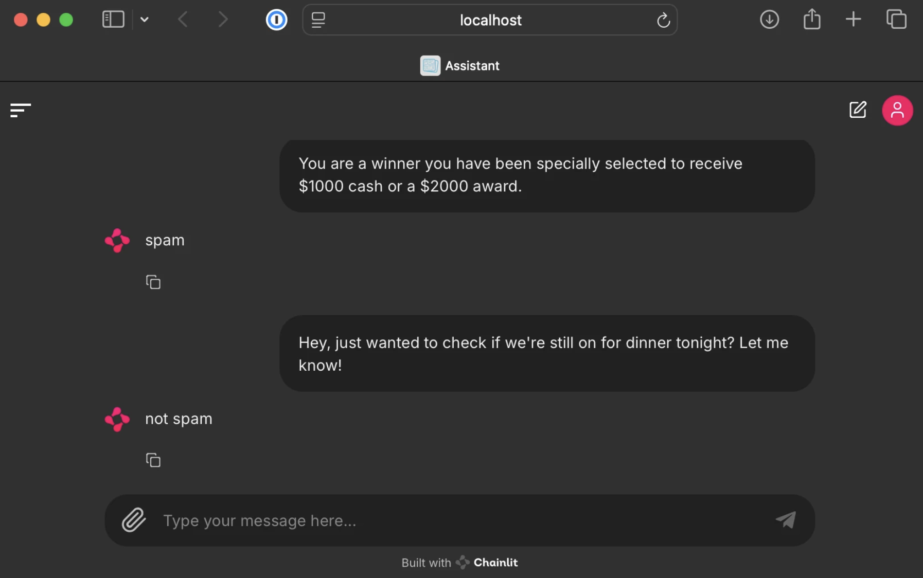Copy the "not spam" response text
This screenshot has width=923, height=578.
pyautogui.click(x=153, y=460)
